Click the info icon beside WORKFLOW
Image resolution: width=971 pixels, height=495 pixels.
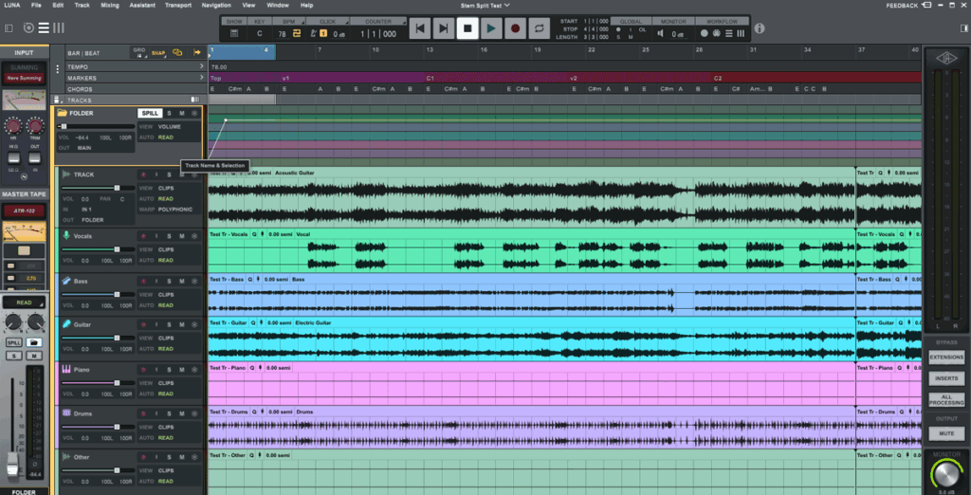tap(760, 28)
